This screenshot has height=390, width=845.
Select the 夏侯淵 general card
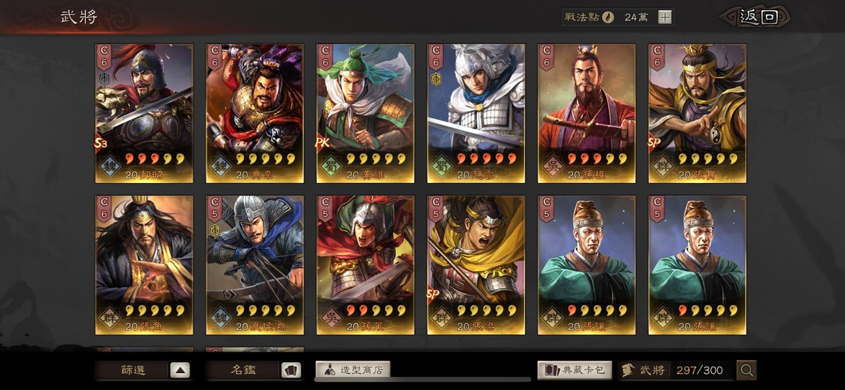click(x=254, y=264)
